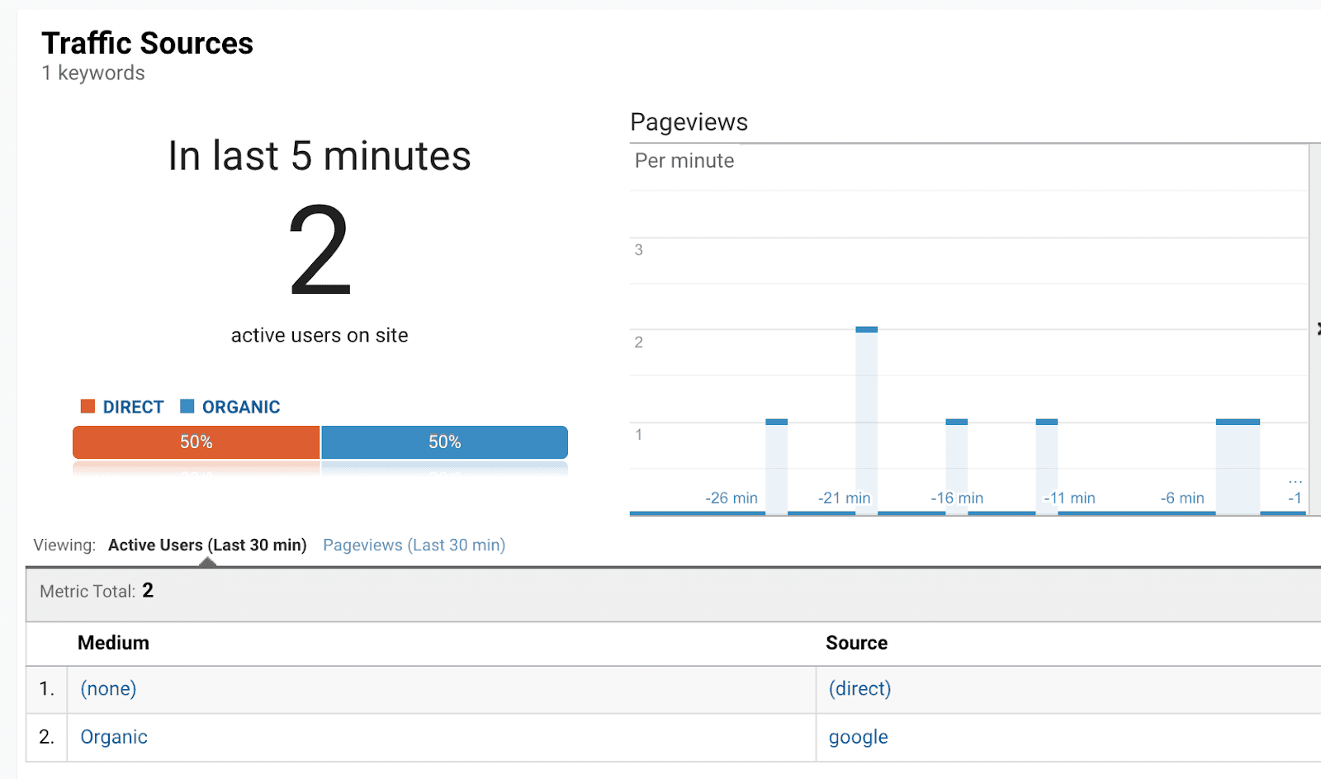
Task: Click the ellipsis at the chart's right end
Action: 1295,480
